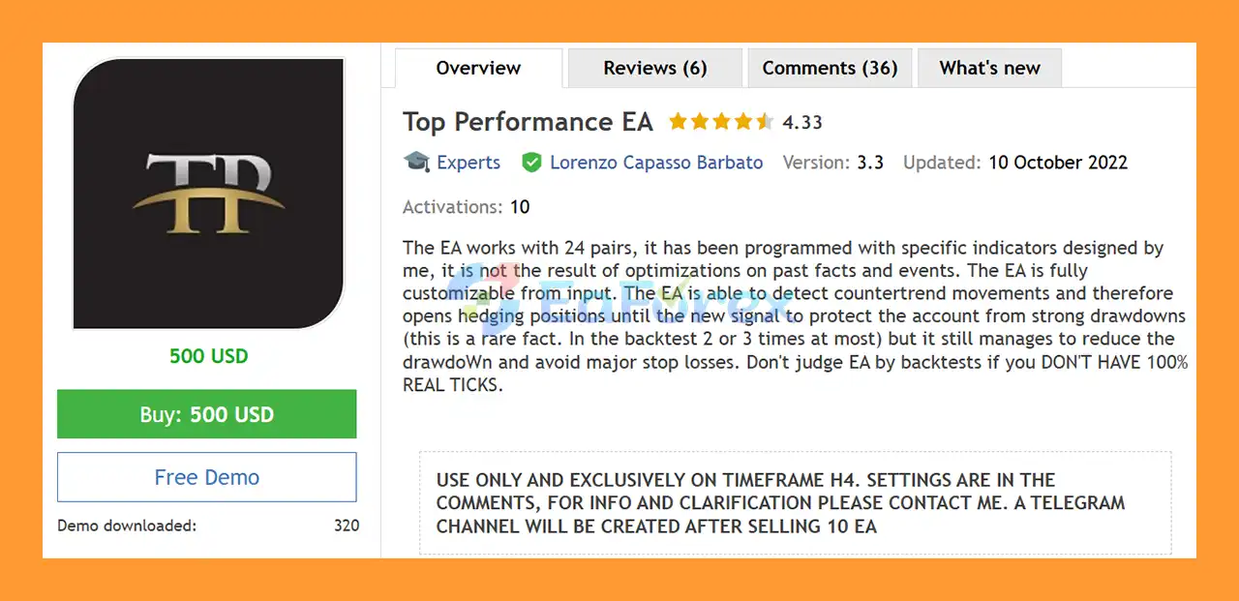Click the Free Demo button
Image resolution: width=1239 pixels, height=601 pixels.
pyautogui.click(x=207, y=477)
